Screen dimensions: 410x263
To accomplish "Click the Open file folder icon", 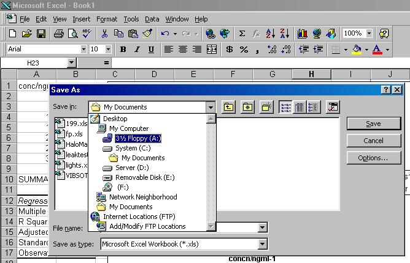I will [x=26, y=34].
